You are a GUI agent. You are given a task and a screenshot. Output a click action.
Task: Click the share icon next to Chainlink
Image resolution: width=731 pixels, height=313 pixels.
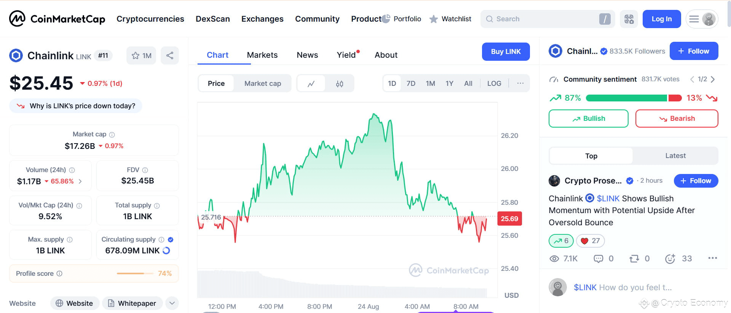(170, 55)
